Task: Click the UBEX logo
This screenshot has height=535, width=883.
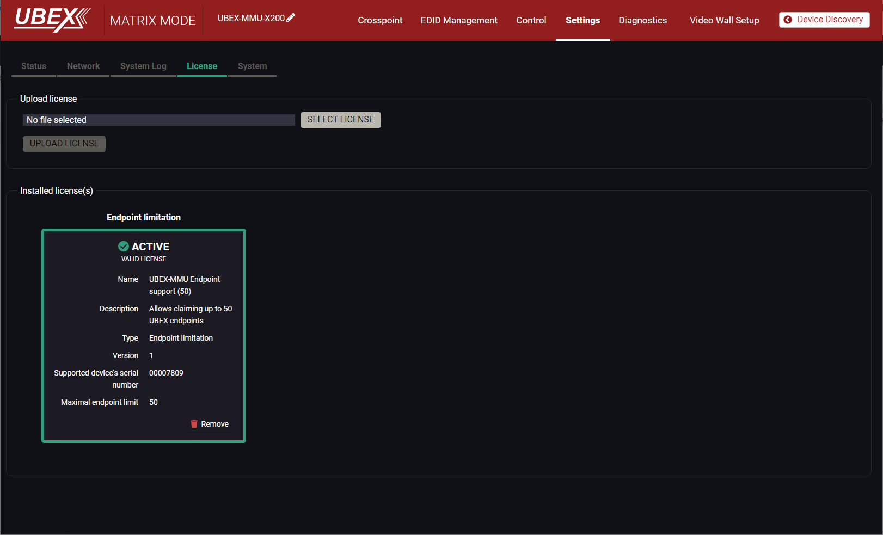Action: tap(52, 20)
